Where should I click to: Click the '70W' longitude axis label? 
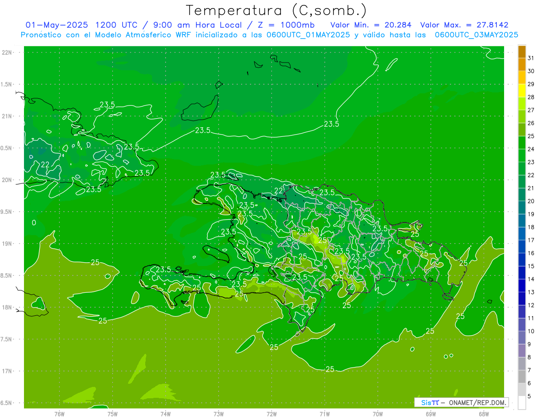point(377,414)
